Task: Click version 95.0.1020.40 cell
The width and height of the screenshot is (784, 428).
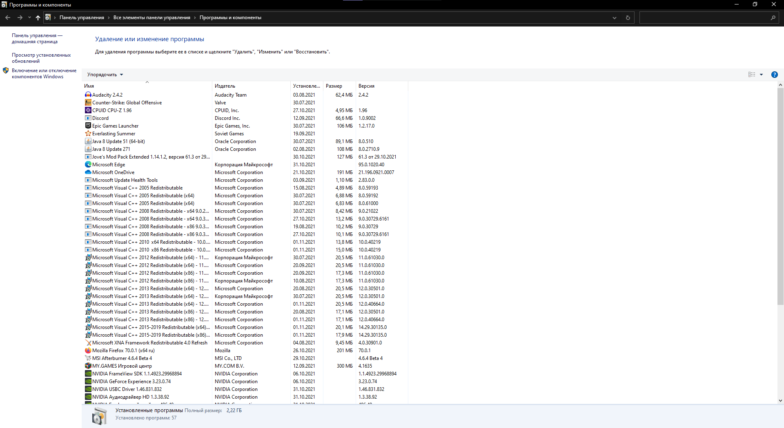Action: [371, 165]
